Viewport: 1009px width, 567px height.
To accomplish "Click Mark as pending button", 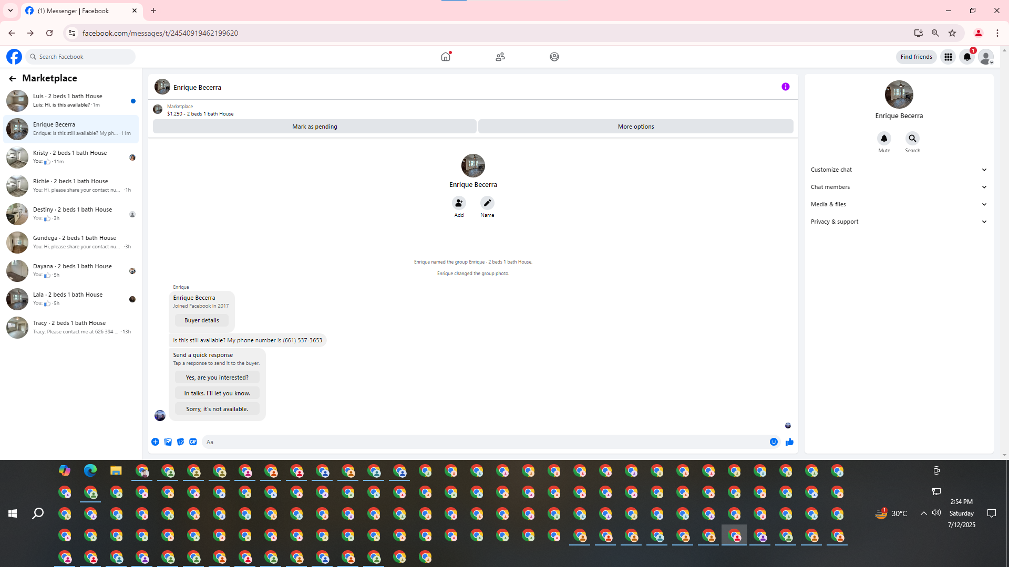I will pos(314,127).
